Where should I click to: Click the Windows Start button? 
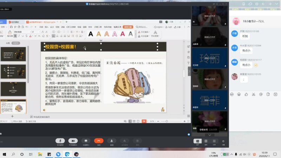(x=4, y=154)
